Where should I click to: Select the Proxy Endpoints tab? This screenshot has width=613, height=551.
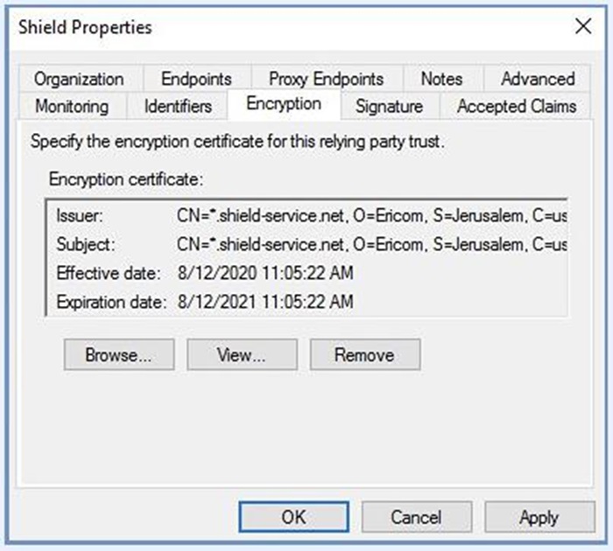tap(326, 79)
